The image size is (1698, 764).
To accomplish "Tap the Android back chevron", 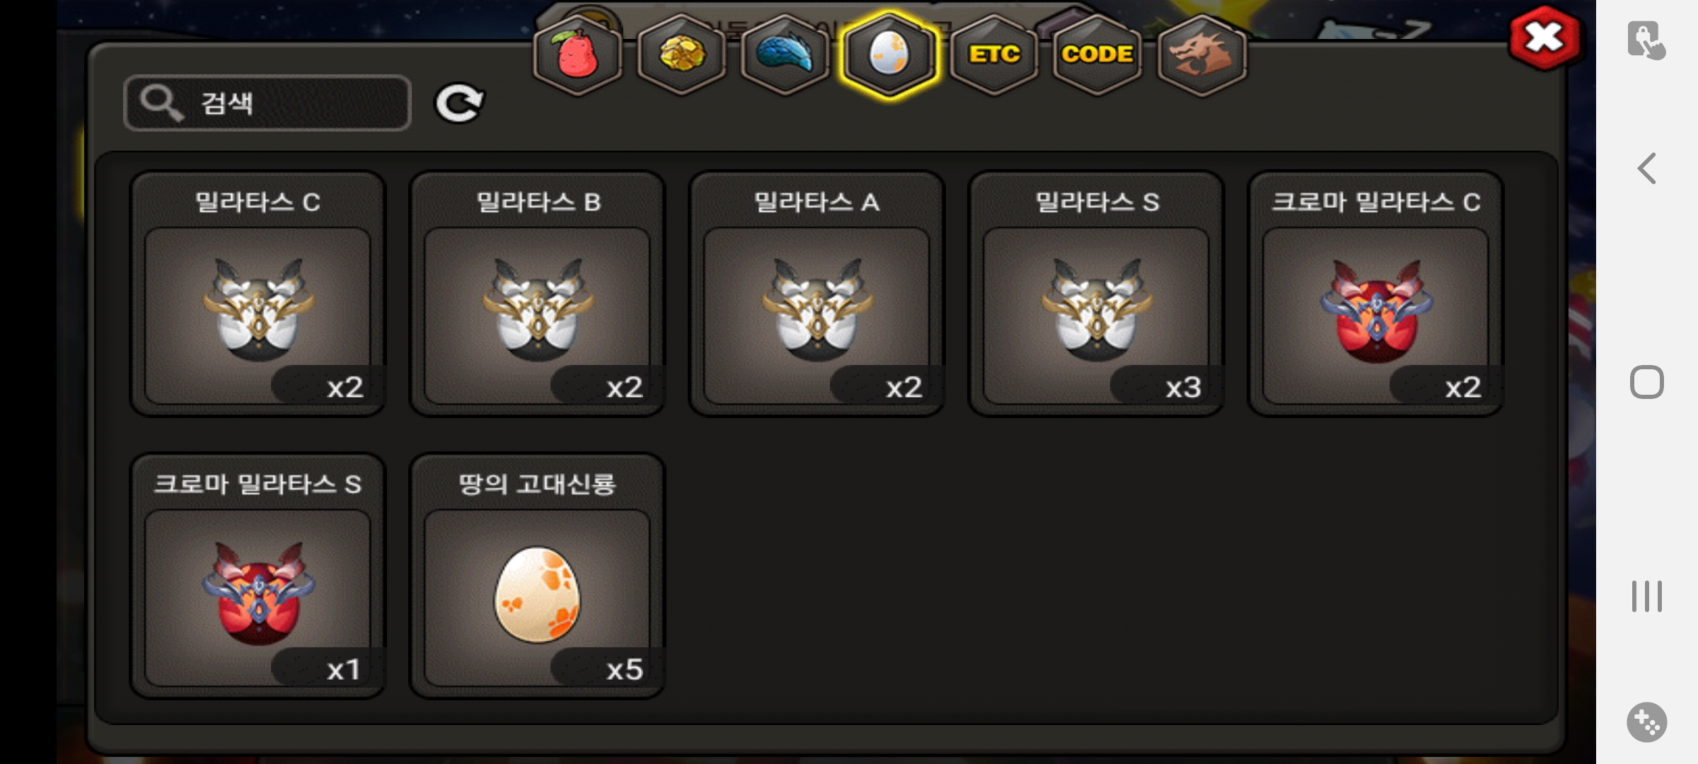I will click(x=1646, y=168).
